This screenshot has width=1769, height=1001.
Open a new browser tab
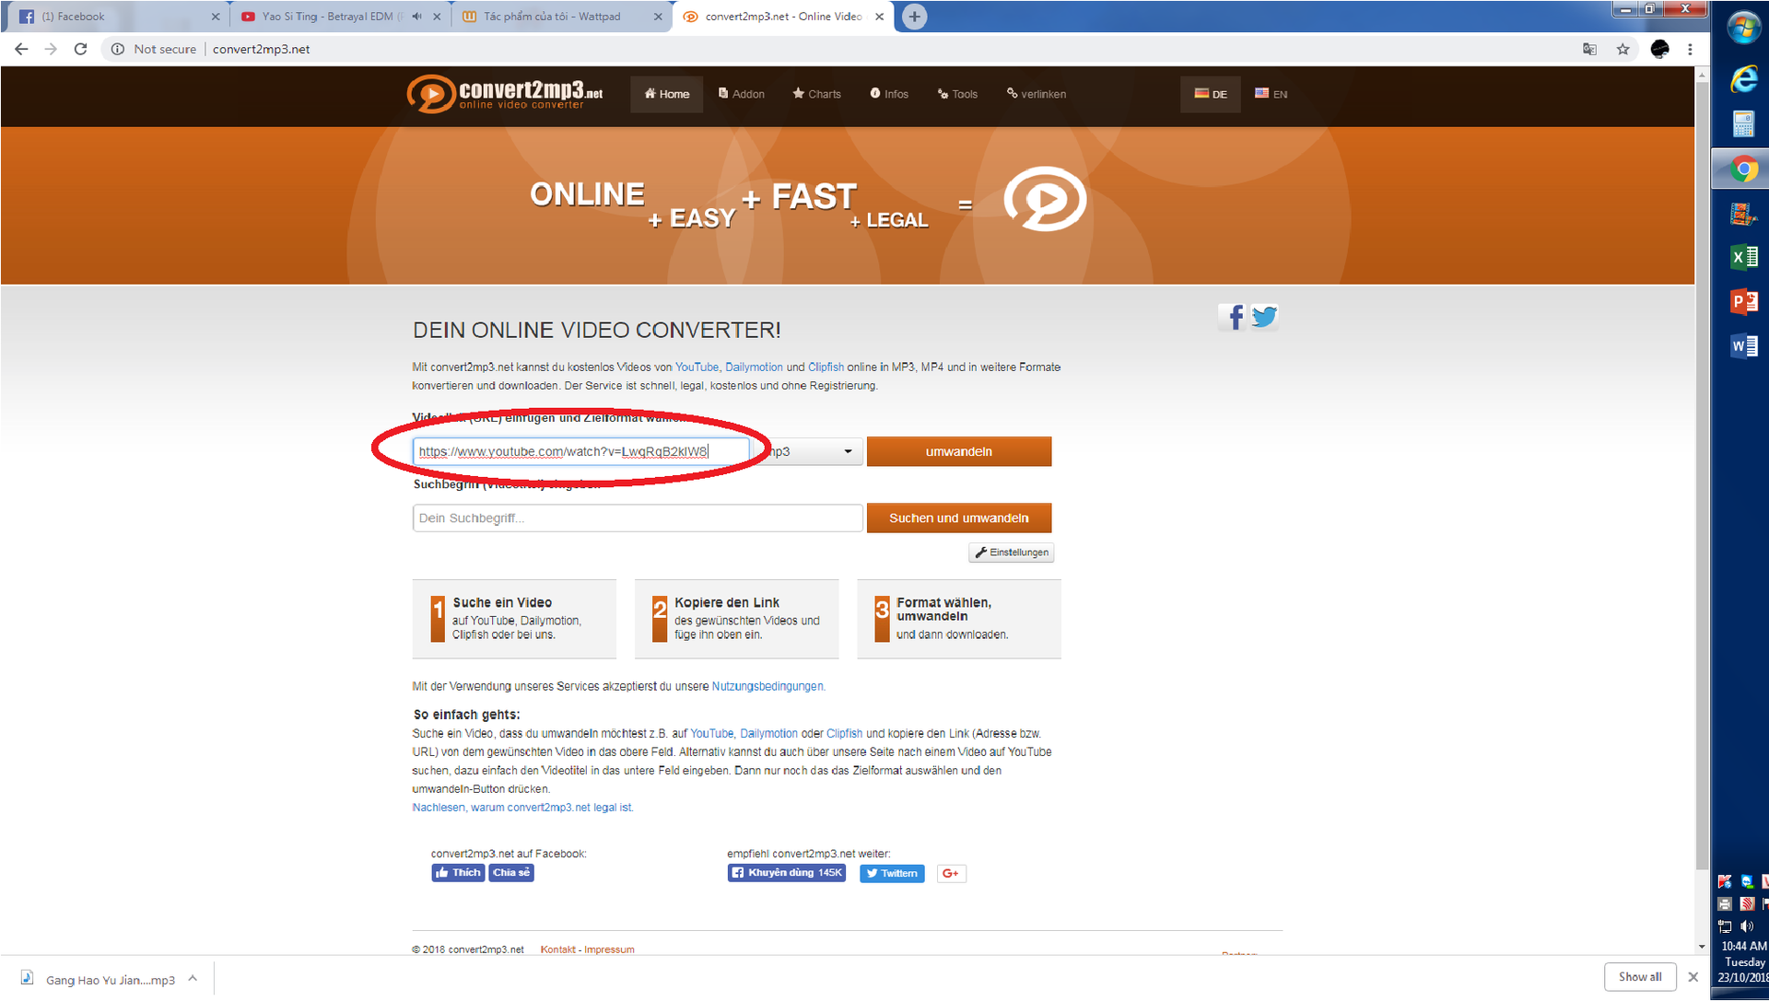(x=914, y=17)
